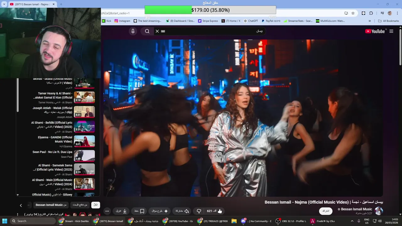Open three-dot options for suggested video row

coord(18,215)
